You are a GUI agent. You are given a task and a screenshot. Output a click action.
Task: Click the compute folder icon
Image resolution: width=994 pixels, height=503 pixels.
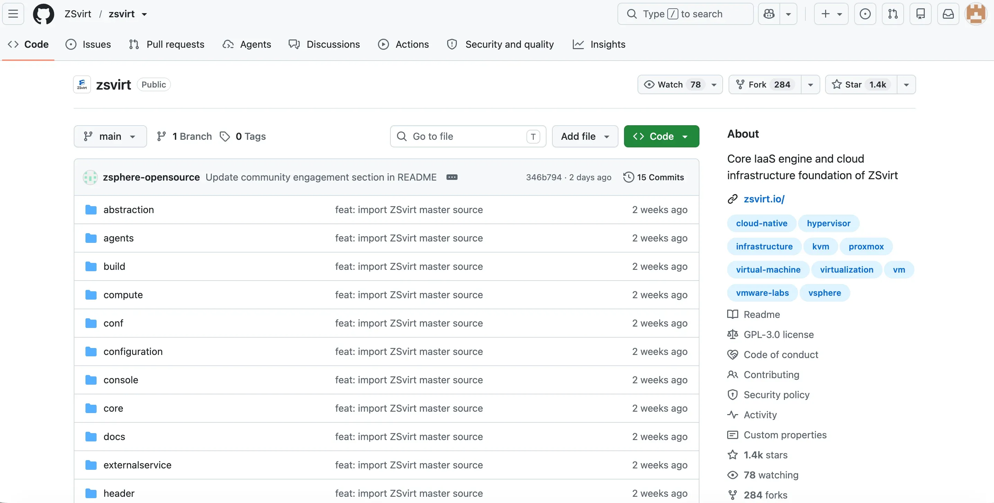coord(91,295)
